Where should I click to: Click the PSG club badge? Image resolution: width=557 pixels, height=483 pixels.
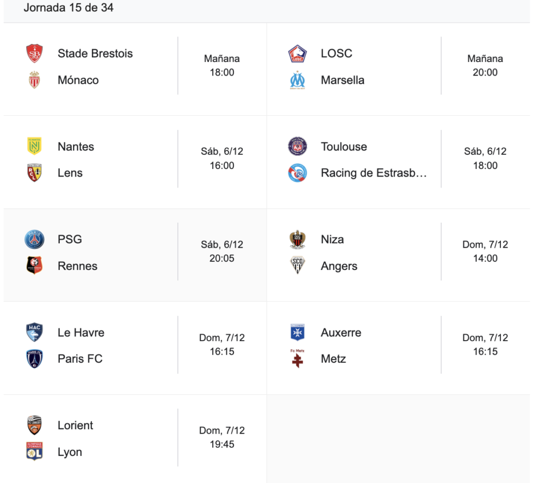click(34, 240)
